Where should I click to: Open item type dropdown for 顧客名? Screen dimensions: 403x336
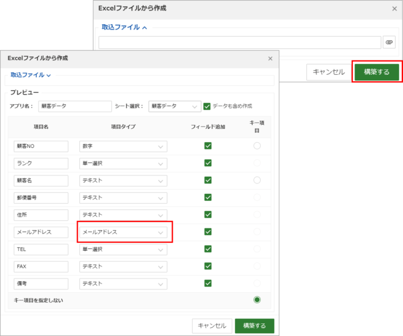(123, 181)
